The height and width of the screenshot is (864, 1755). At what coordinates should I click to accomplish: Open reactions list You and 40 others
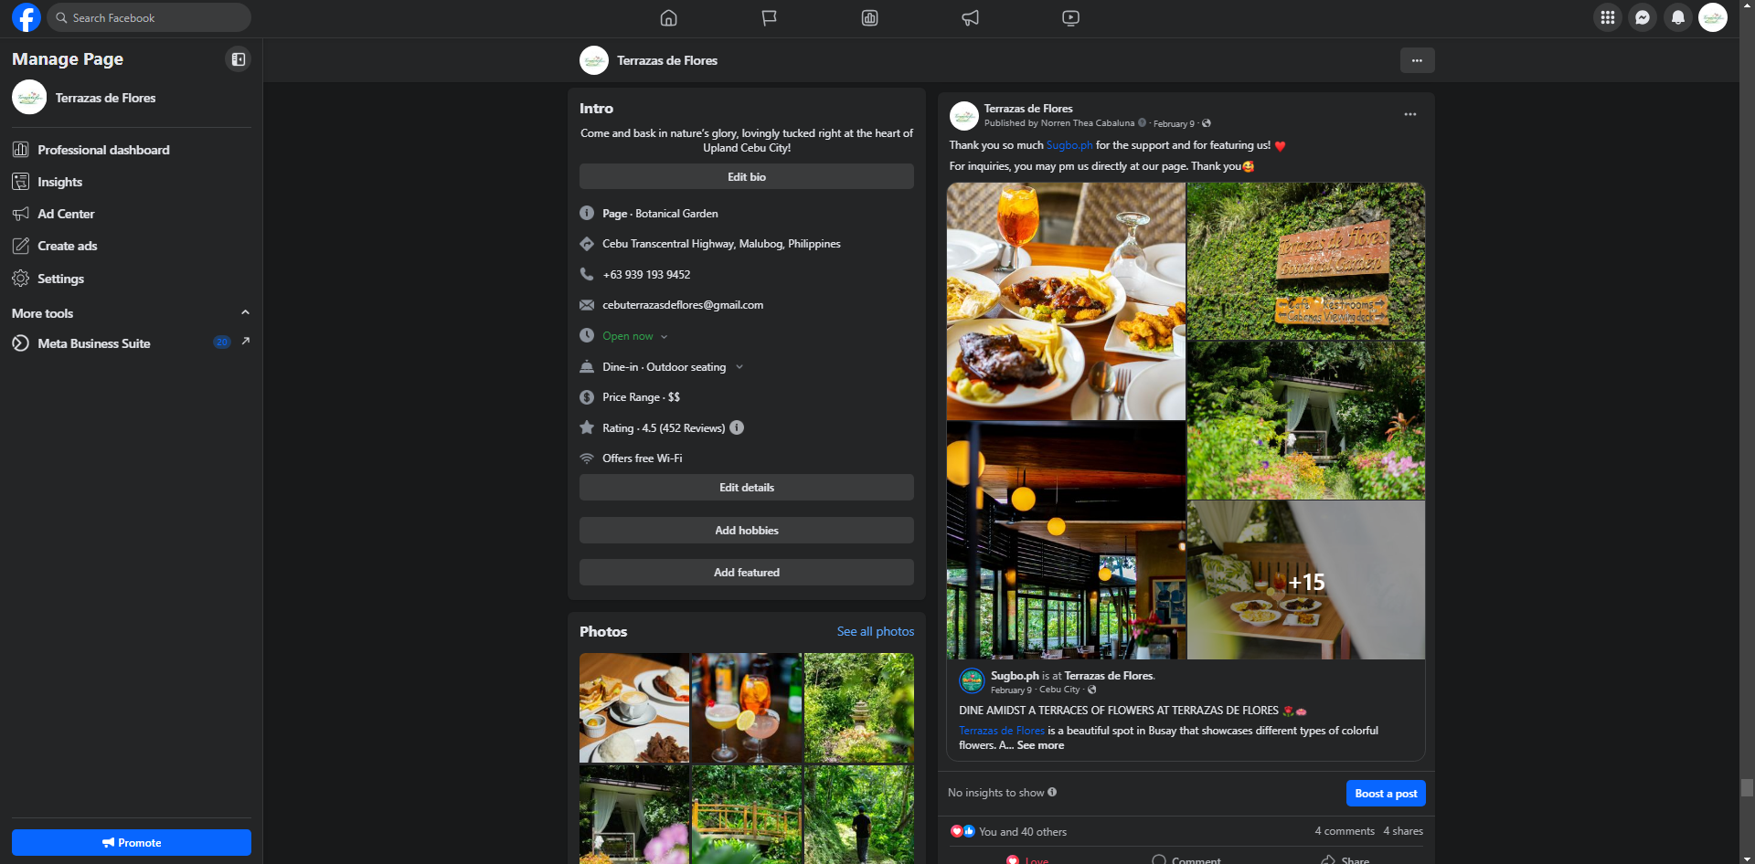point(1022,832)
